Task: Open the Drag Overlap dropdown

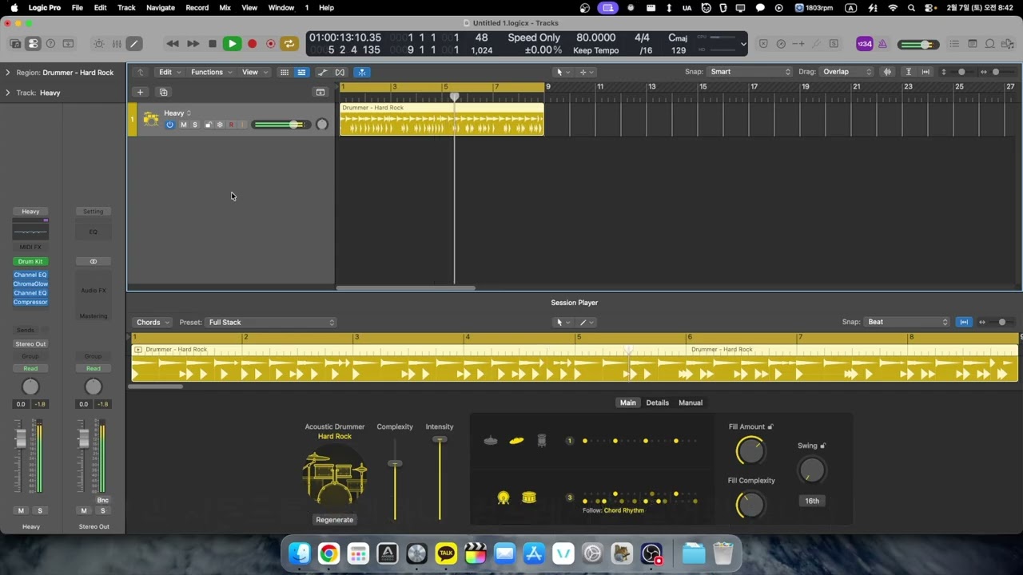Action: [x=847, y=72]
